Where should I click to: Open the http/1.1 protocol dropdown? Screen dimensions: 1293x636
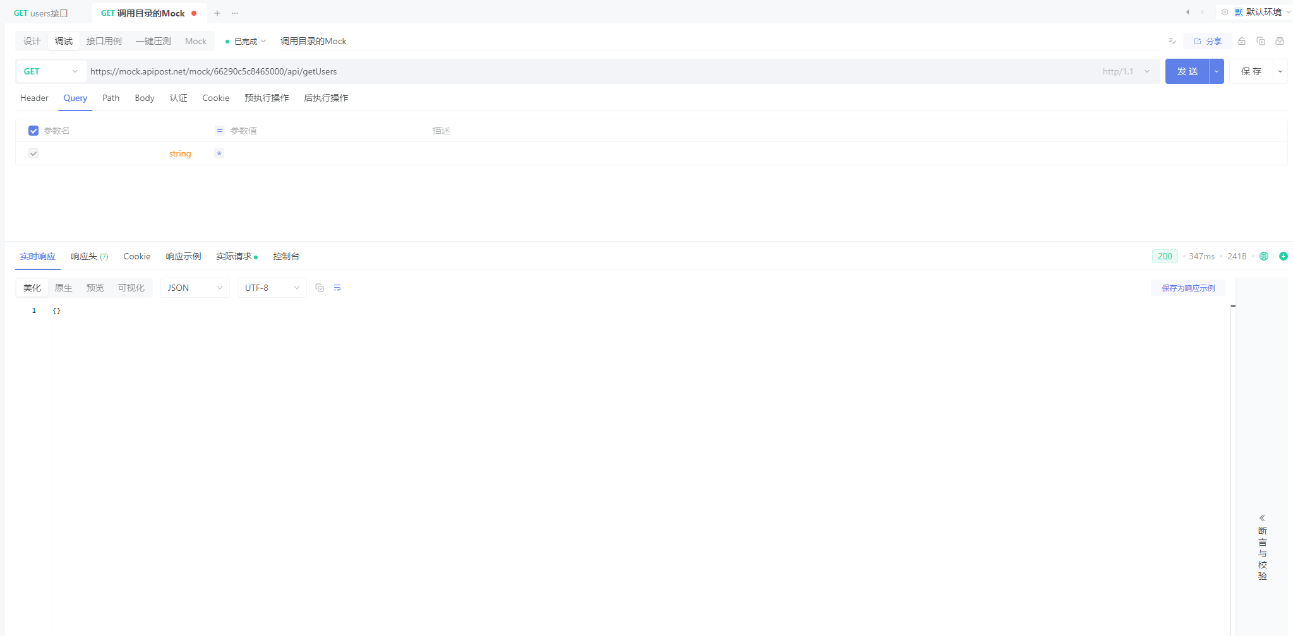point(1126,71)
